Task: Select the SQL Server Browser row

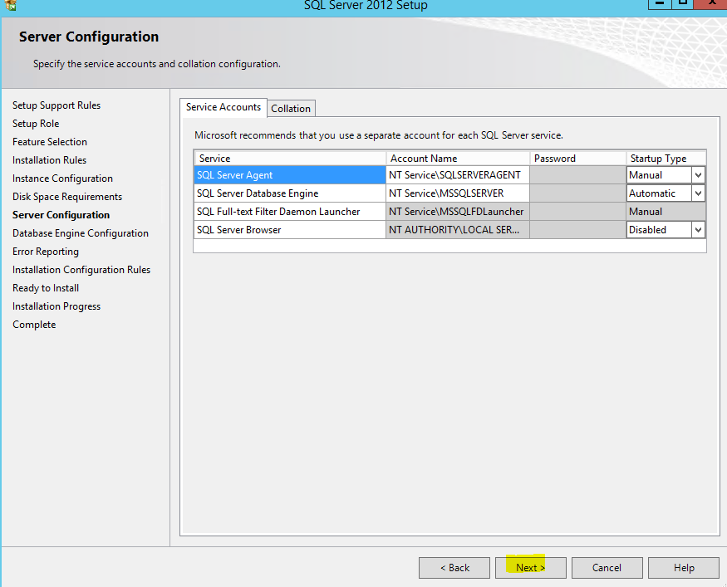Action: point(290,230)
